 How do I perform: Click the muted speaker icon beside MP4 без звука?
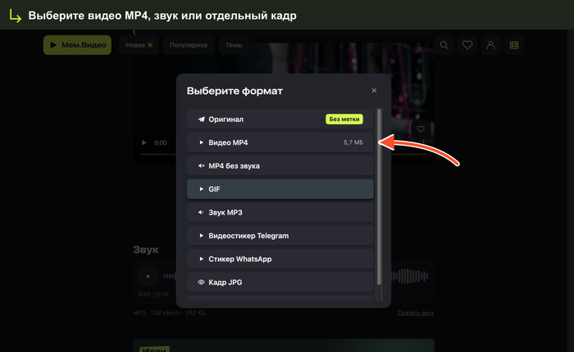201,166
